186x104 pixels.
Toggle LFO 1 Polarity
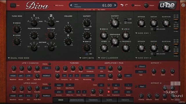(50, 64)
